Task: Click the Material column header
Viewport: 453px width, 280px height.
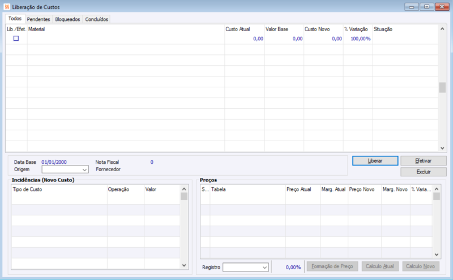Action: (126, 29)
